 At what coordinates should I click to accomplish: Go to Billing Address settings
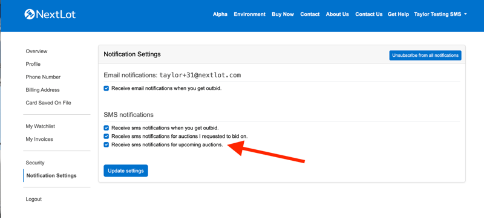42,90
